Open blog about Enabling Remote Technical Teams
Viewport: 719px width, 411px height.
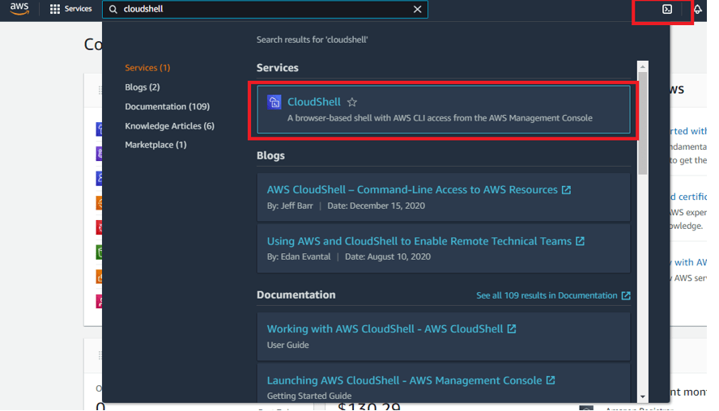point(419,241)
